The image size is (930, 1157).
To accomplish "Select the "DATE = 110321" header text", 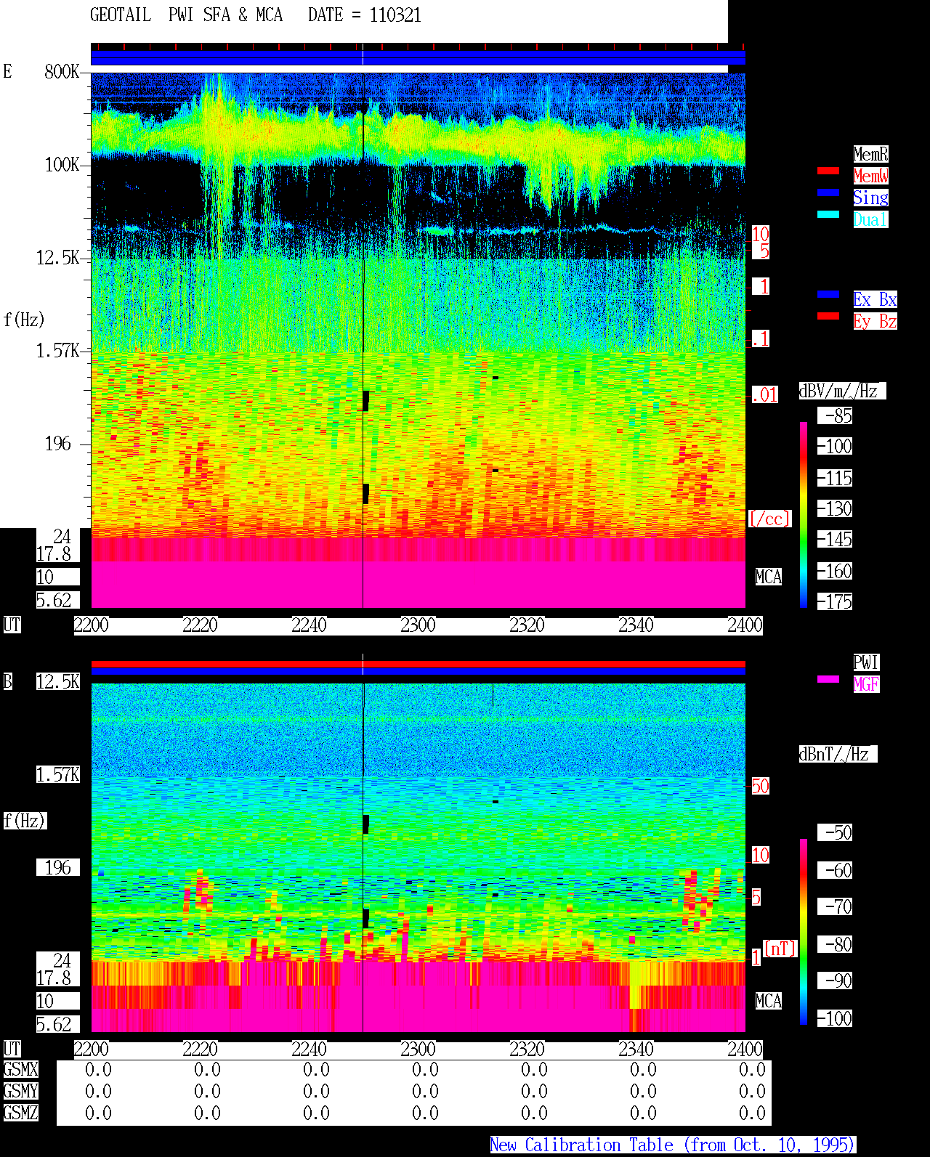I will (x=365, y=15).
